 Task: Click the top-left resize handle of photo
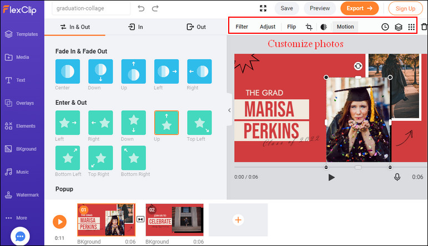(x=326, y=78)
